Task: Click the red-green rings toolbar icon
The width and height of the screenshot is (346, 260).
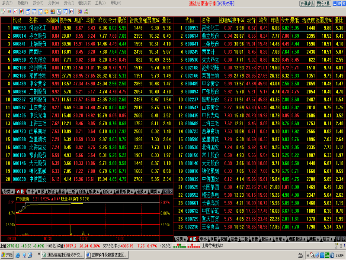Action: pos(80,12)
